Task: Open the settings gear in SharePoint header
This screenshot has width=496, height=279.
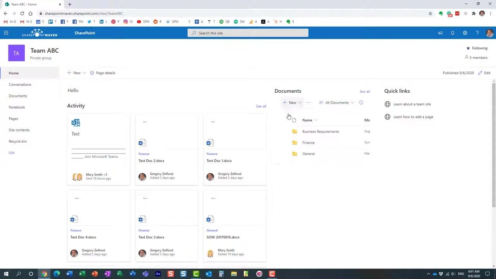Action: click(x=465, y=33)
